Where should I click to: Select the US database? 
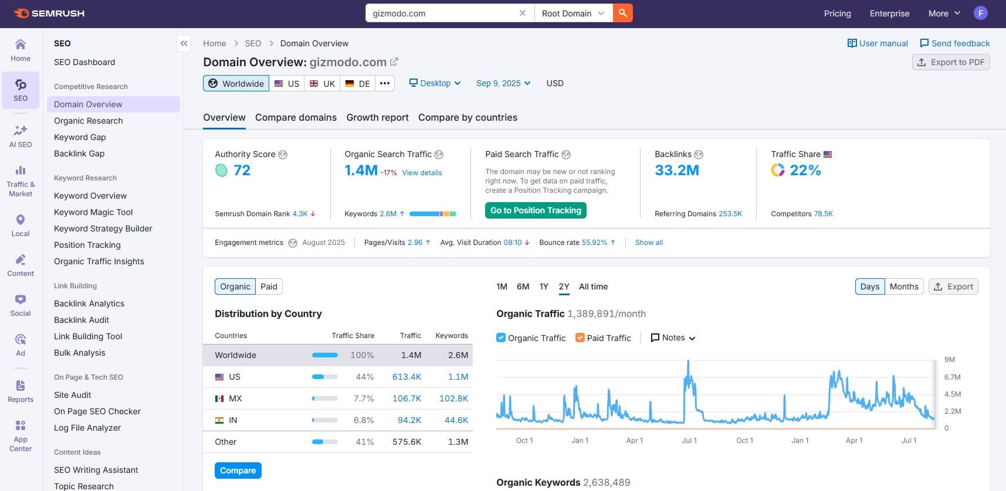click(x=287, y=83)
